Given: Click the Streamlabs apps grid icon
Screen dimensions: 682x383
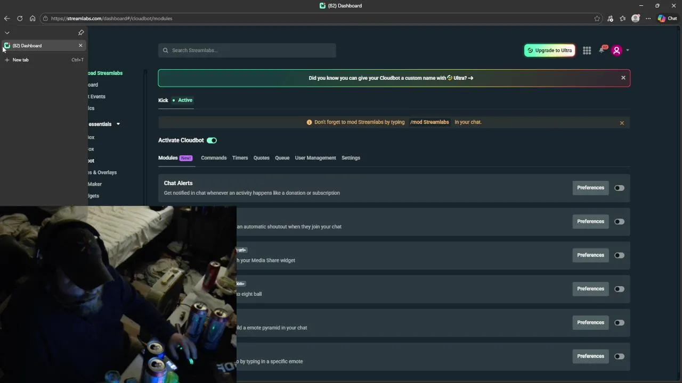Looking at the screenshot, I should tap(587, 51).
